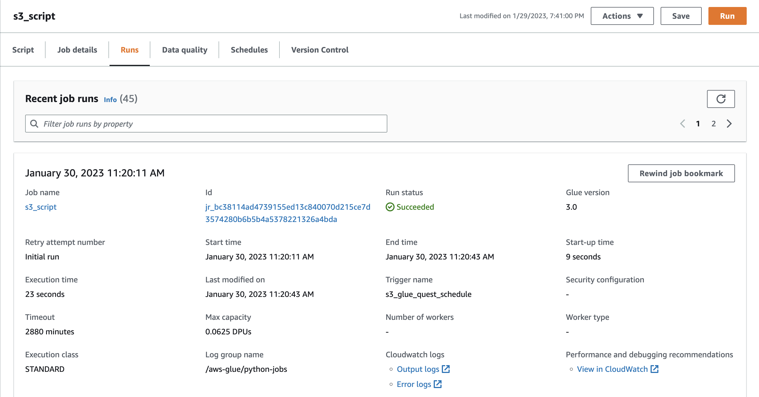
Task: Click Info link beside Recent job runs
Action: [x=110, y=100]
